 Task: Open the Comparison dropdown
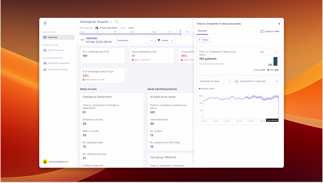135,40
